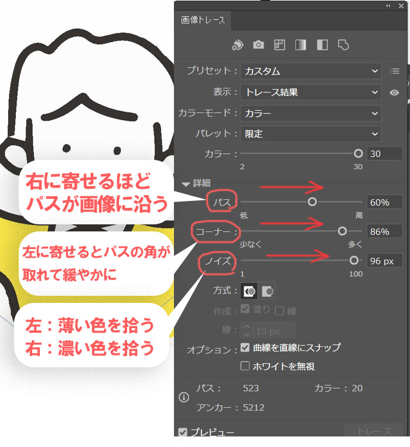Viewport: 410px width, 447px height.
Task: Collapse the 詳細 section triangle
Action: [186, 184]
